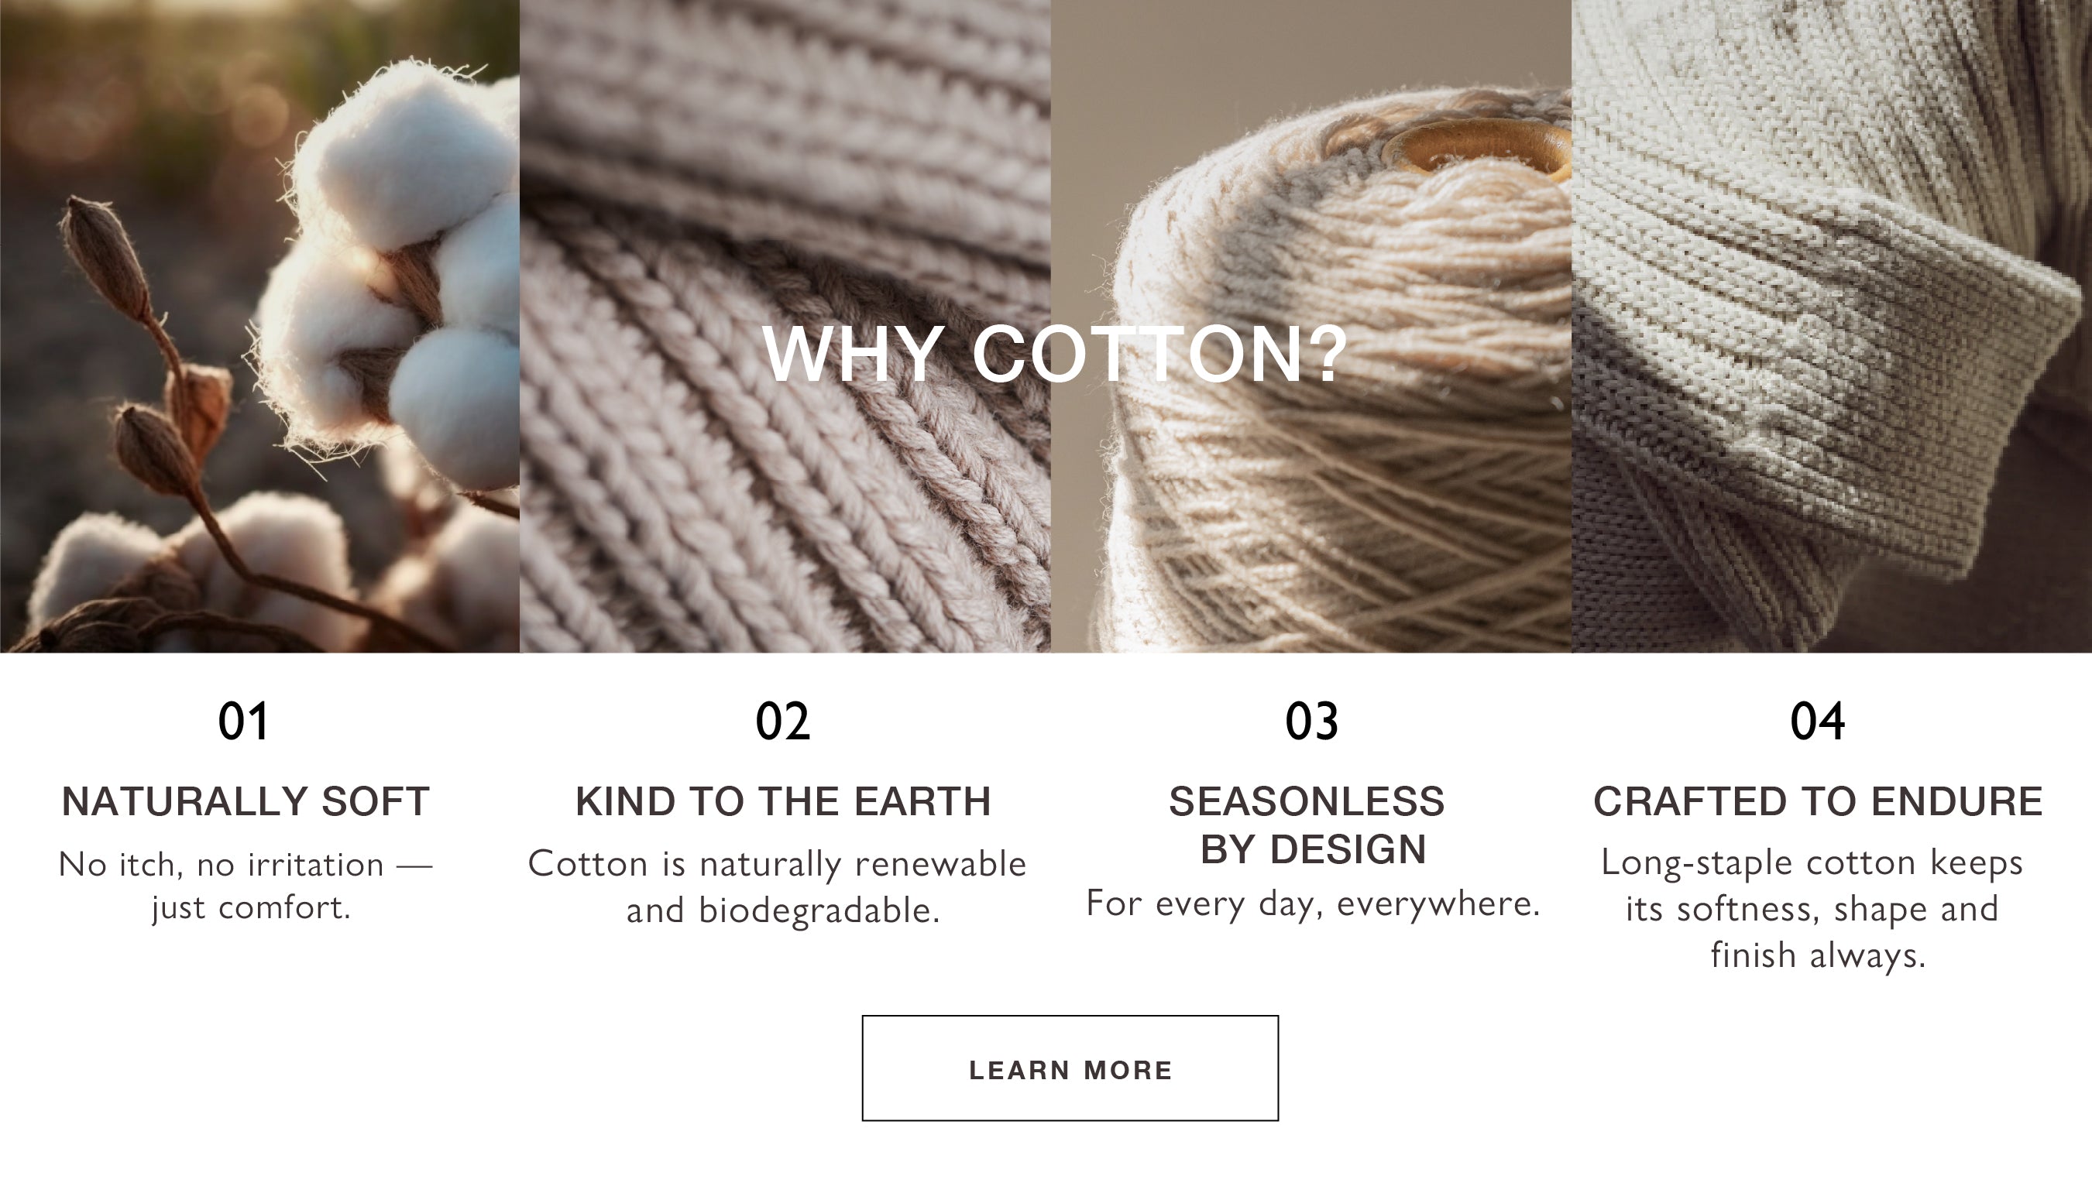
Task: Click the knit sweater cuff image
Action: [1832, 327]
